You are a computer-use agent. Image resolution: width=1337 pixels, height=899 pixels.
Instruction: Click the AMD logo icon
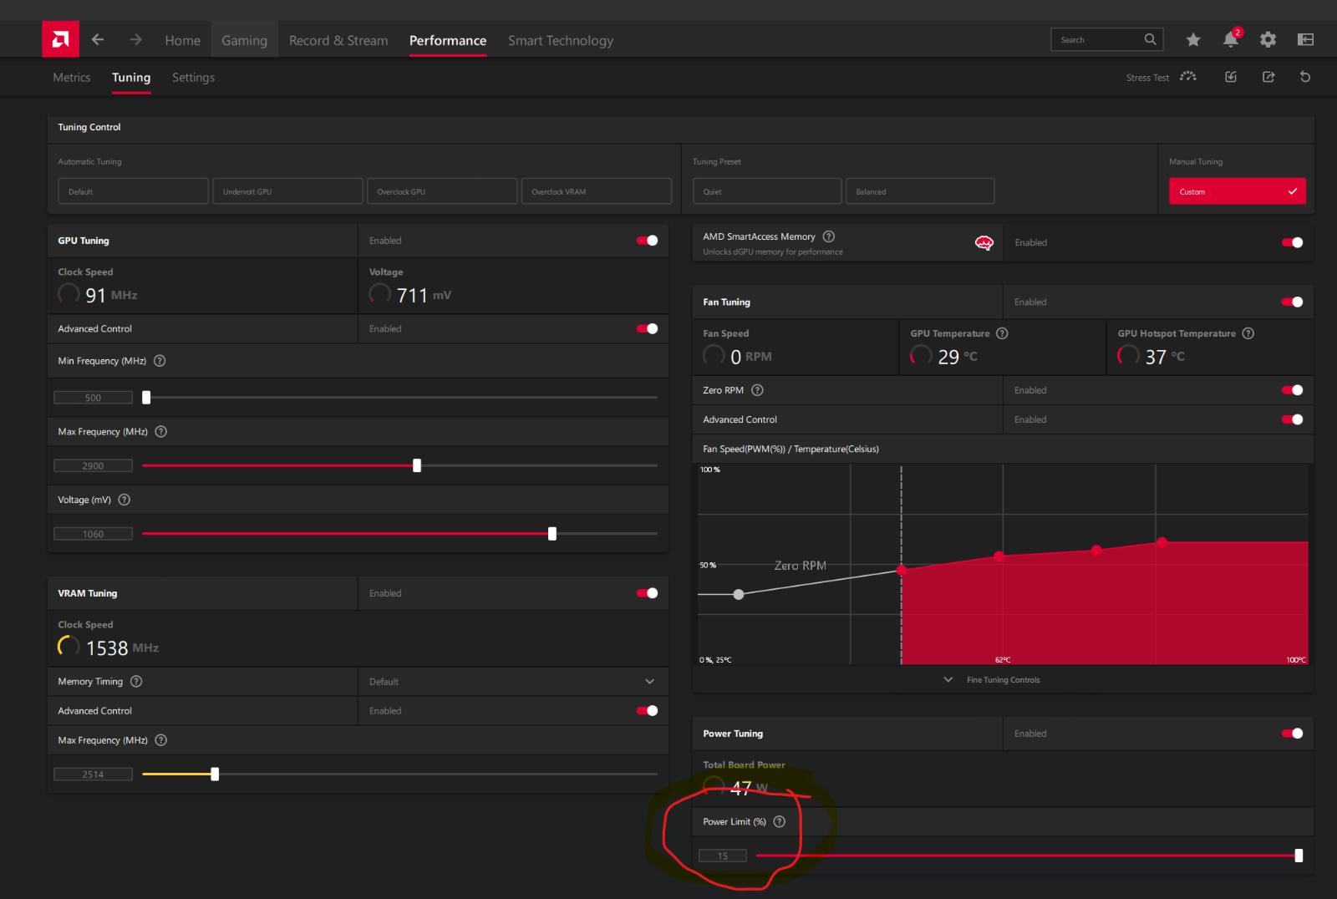tap(60, 39)
